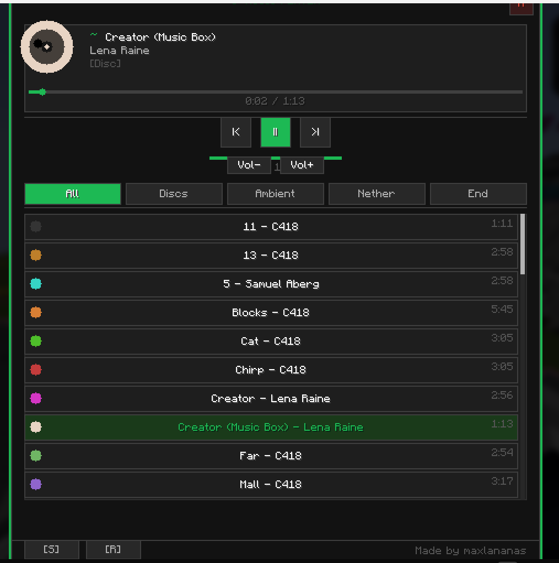The height and width of the screenshot is (563, 559).
Task: Switch to the Nether tab
Action: coord(377,194)
